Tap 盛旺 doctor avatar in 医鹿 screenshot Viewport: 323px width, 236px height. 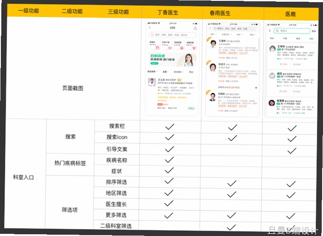click(x=272, y=76)
